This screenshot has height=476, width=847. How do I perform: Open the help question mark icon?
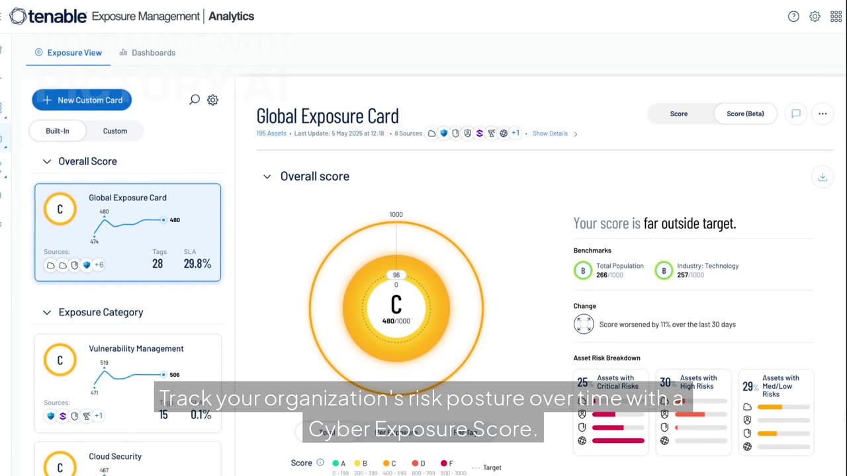tap(793, 17)
